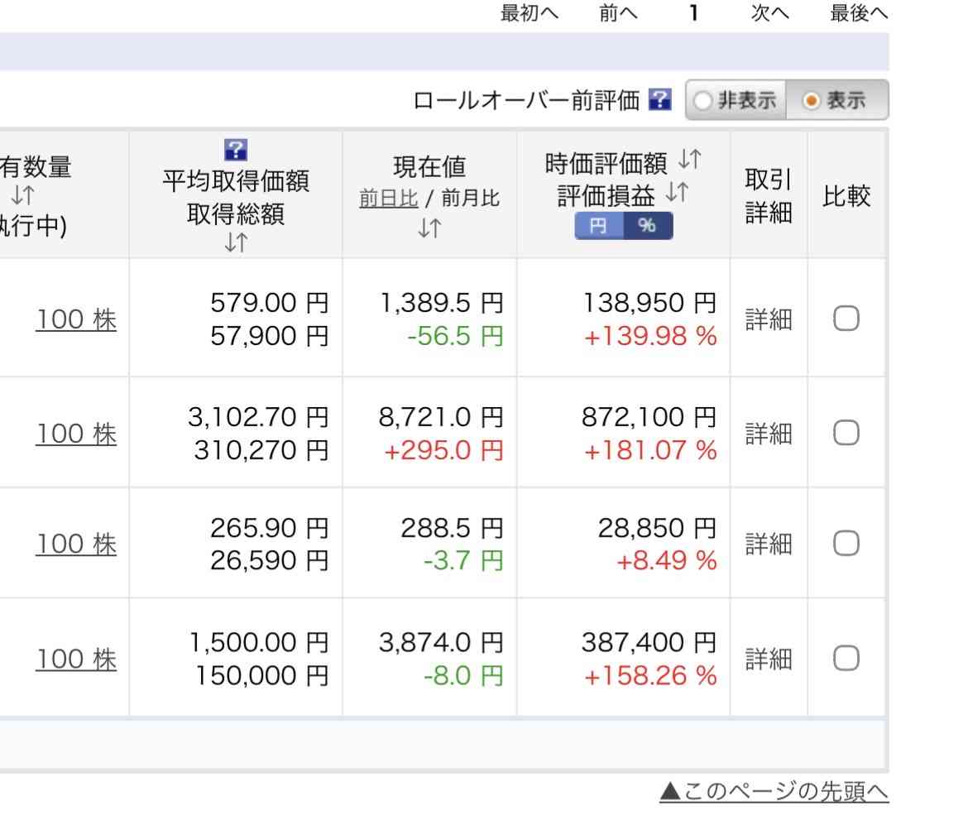Sort by 取得総額 arrows
This screenshot has width=968, height=825.
[x=236, y=243]
